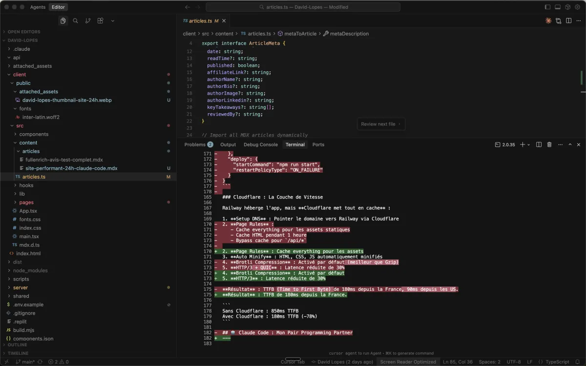
Task: Split the terminal using the split panel icon
Action: (x=538, y=144)
